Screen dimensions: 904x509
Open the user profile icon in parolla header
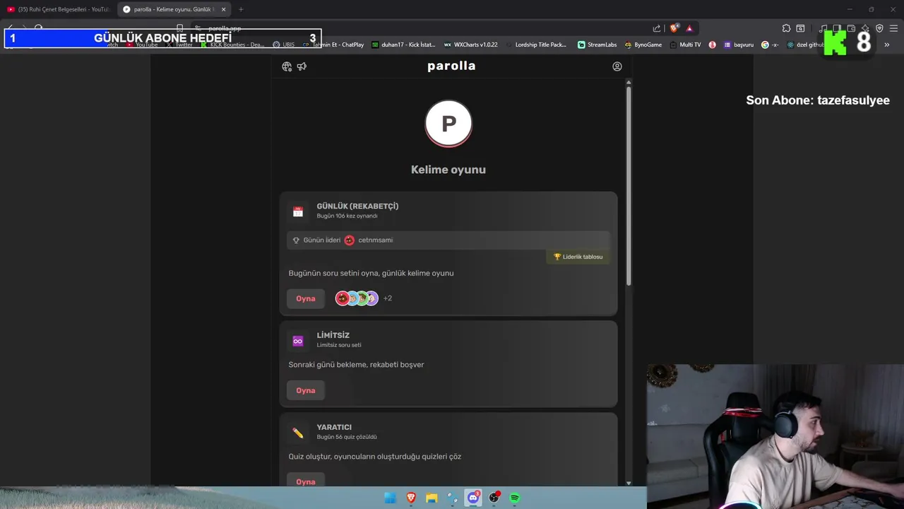(x=617, y=66)
